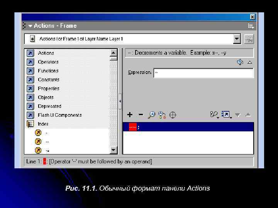Viewport: 278px width, 208px height.
Task: Click the 'Index' label in the toolbox
Action: click(x=43, y=124)
